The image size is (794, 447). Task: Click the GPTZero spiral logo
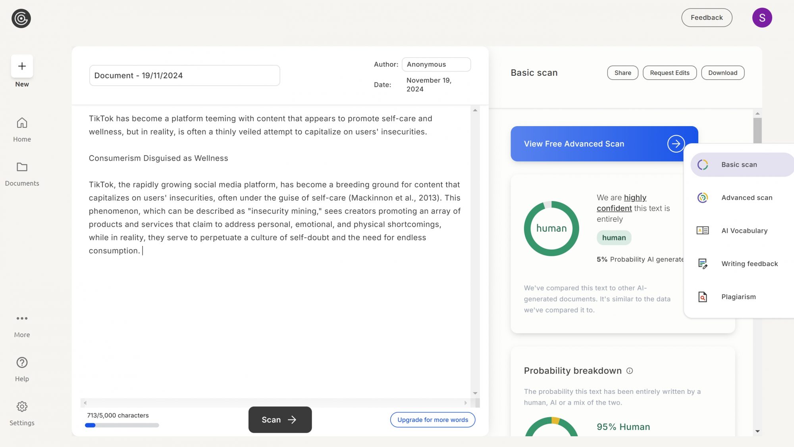[21, 18]
